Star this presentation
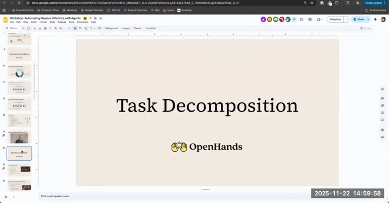The height and width of the screenshot is (203, 389). tap(90, 18)
